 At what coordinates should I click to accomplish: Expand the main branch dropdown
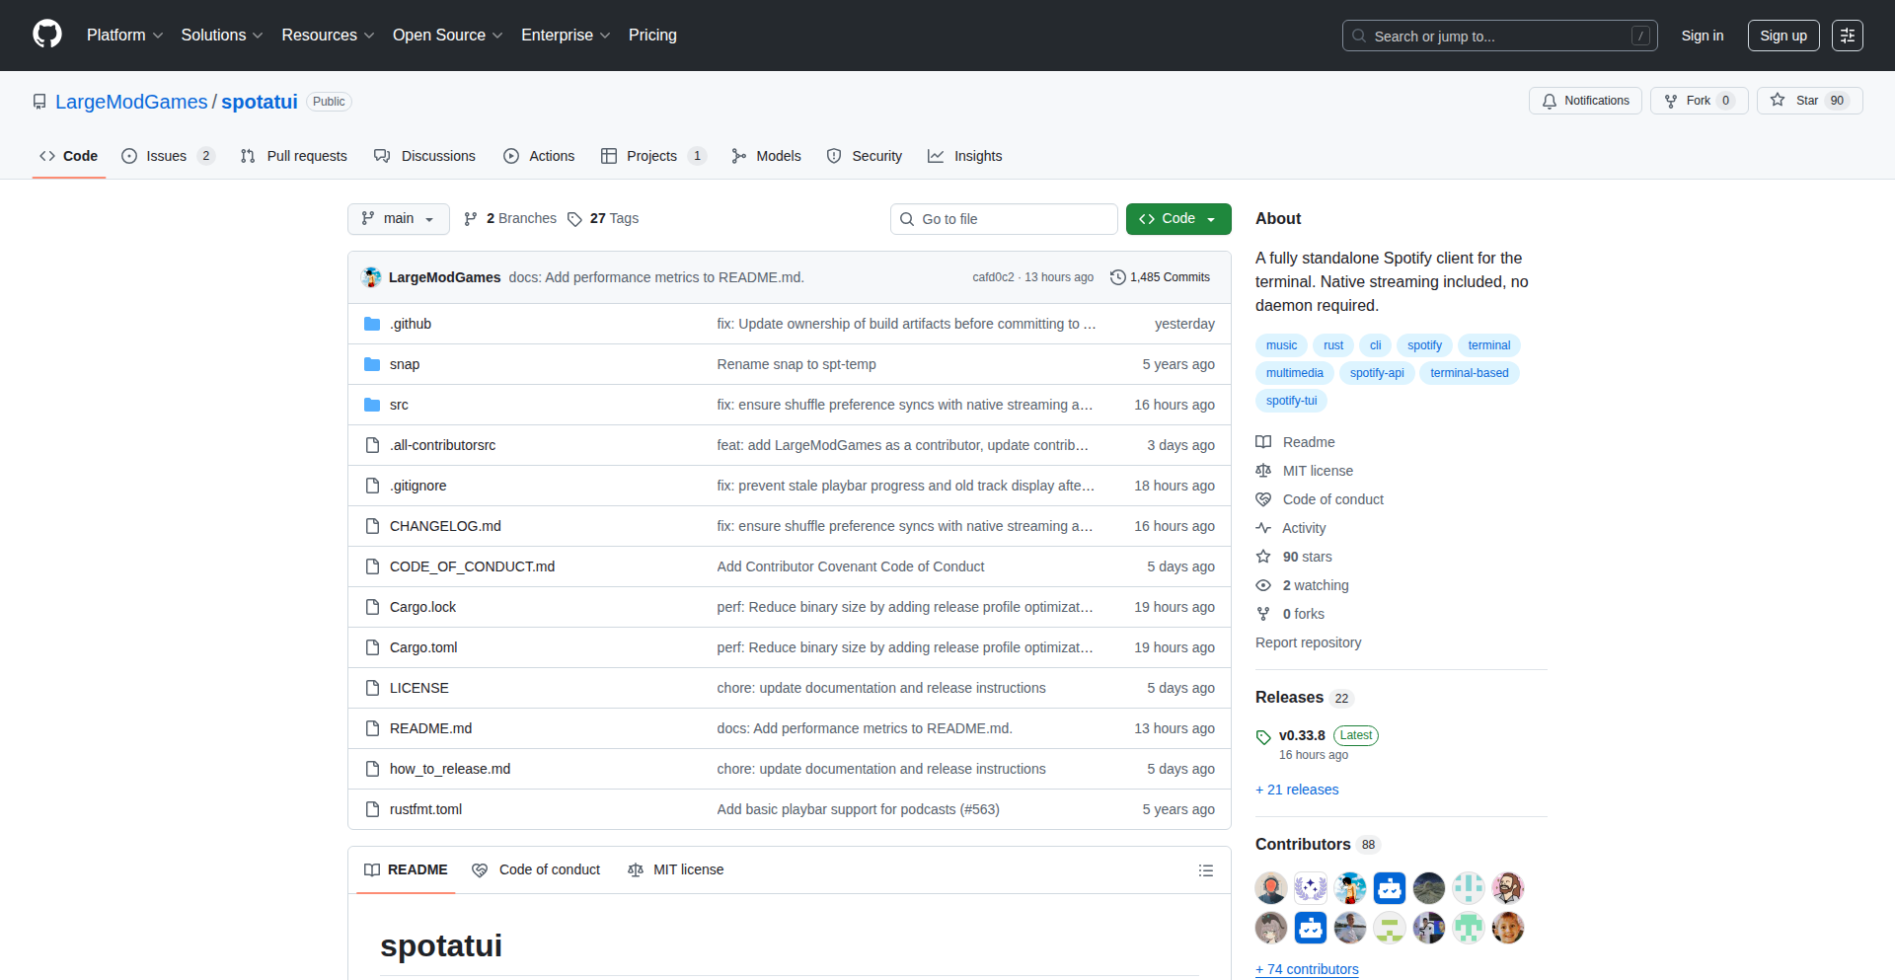coord(398,219)
